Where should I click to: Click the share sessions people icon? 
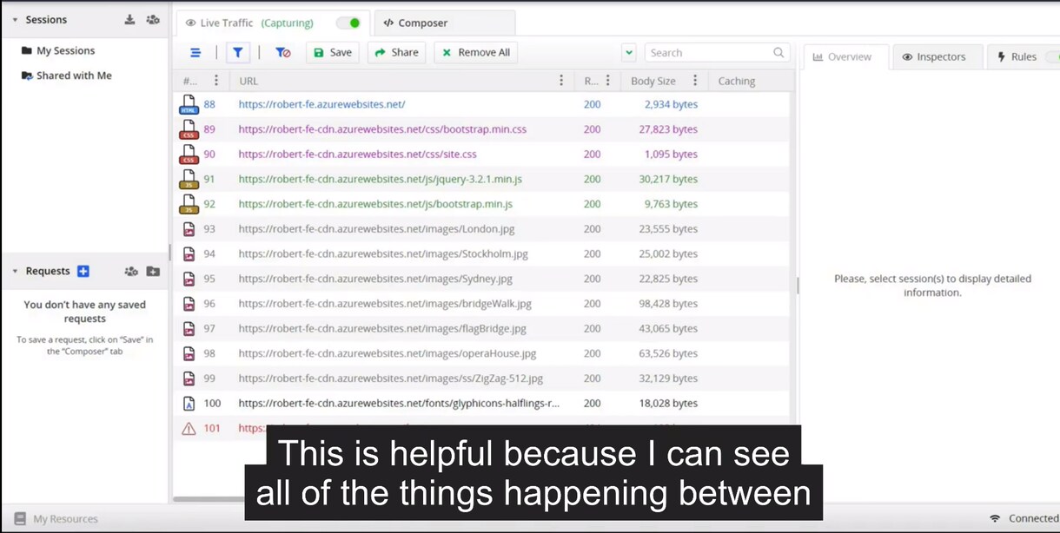(153, 20)
